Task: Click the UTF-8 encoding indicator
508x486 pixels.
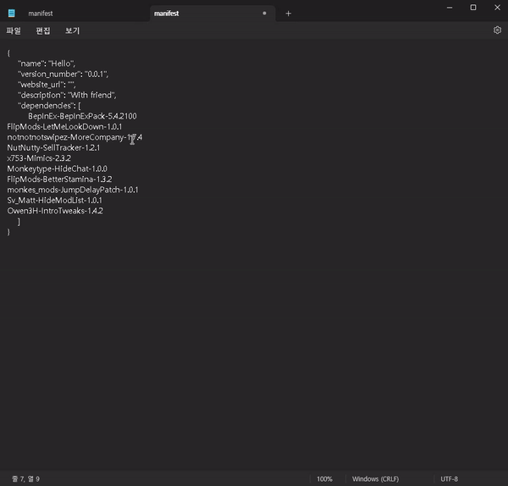Action: point(449,479)
